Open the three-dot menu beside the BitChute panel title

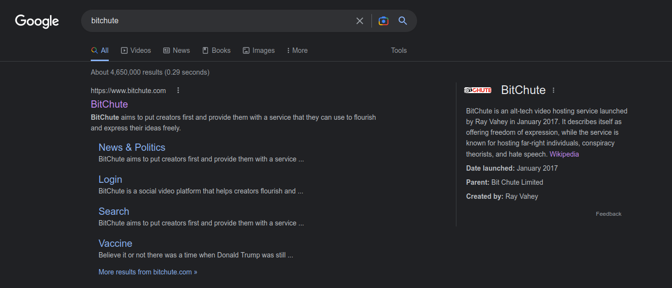[554, 90]
